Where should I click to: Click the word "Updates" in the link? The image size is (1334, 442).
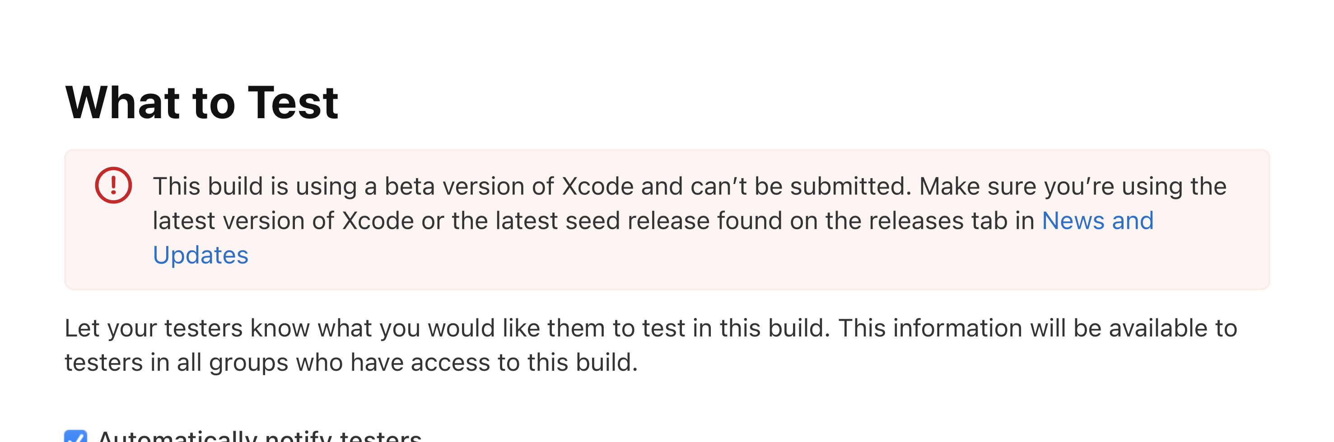(x=201, y=255)
